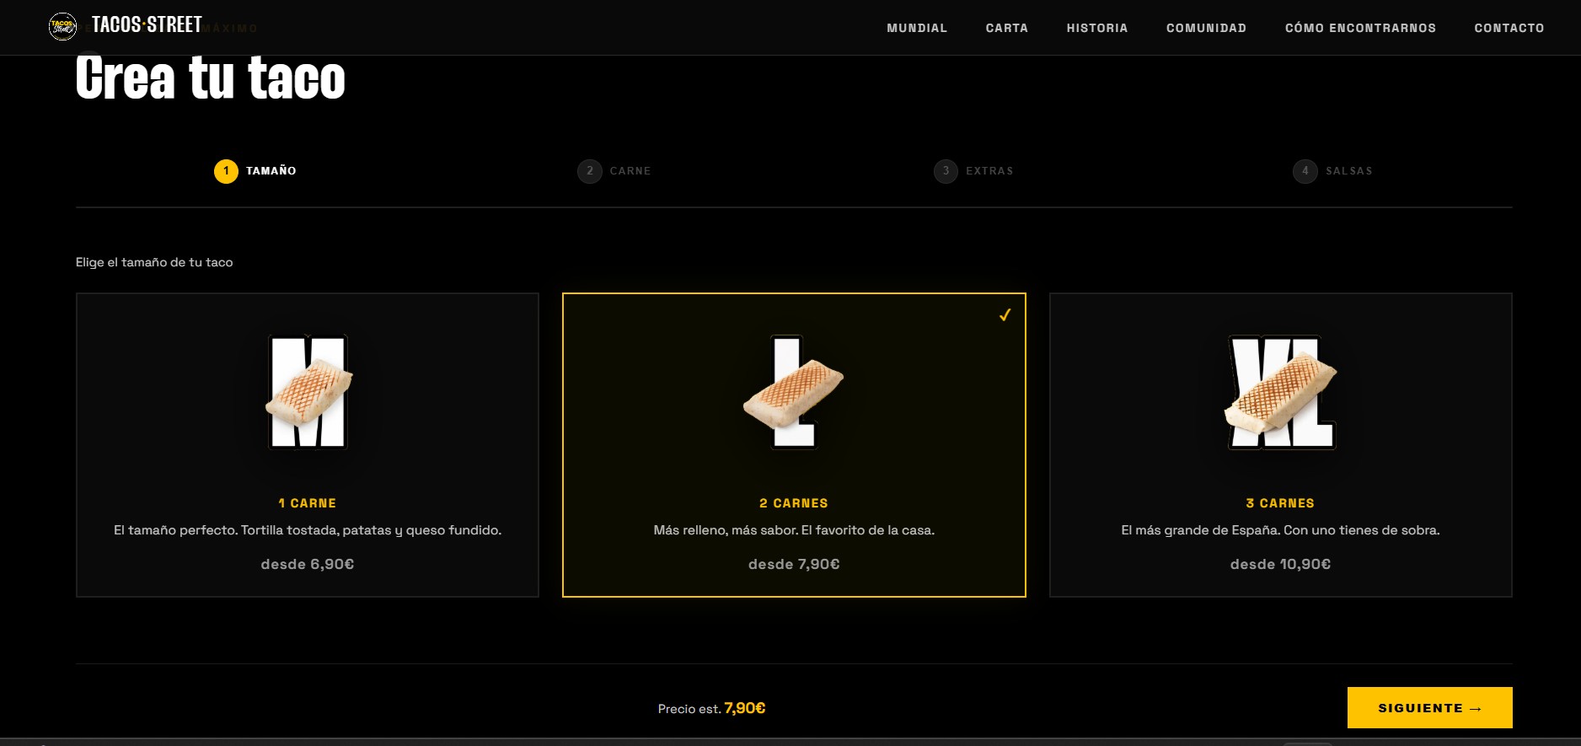Select the 1 CARNE title

coord(308,503)
